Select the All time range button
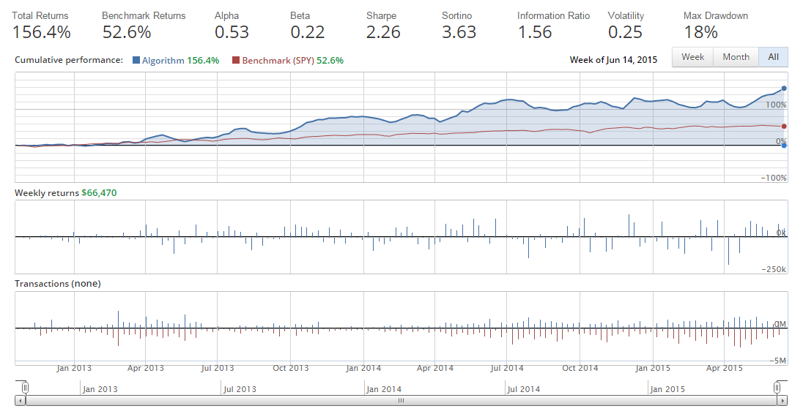The image size is (803, 414). (773, 57)
